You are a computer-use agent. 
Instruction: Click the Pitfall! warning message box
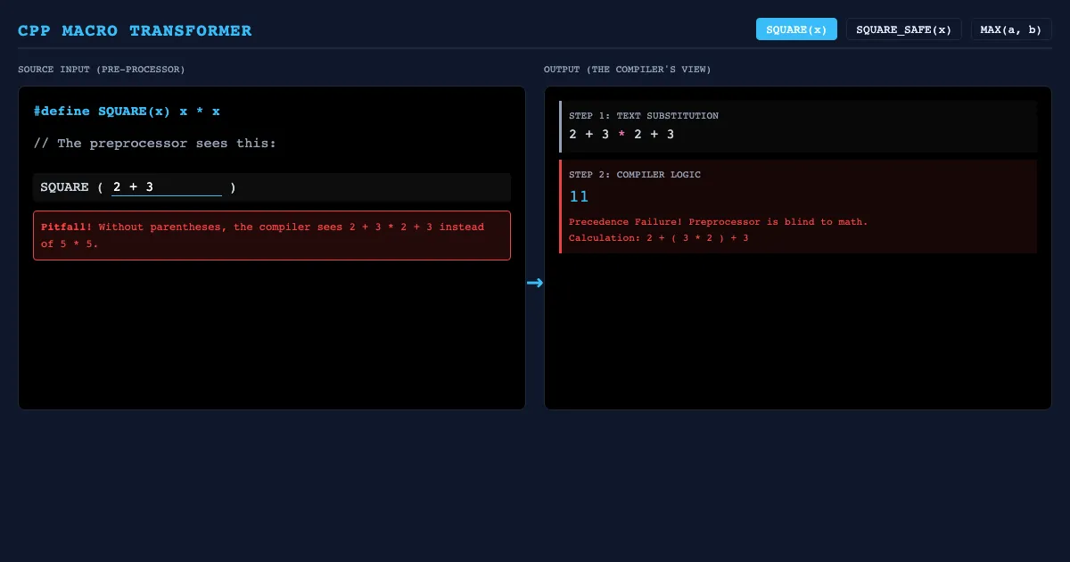(x=272, y=236)
